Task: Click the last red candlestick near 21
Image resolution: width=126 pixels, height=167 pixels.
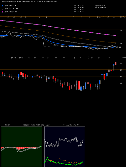Action: [x=116, y=64]
